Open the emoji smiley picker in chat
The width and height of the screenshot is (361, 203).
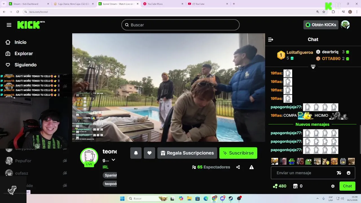click(349, 173)
